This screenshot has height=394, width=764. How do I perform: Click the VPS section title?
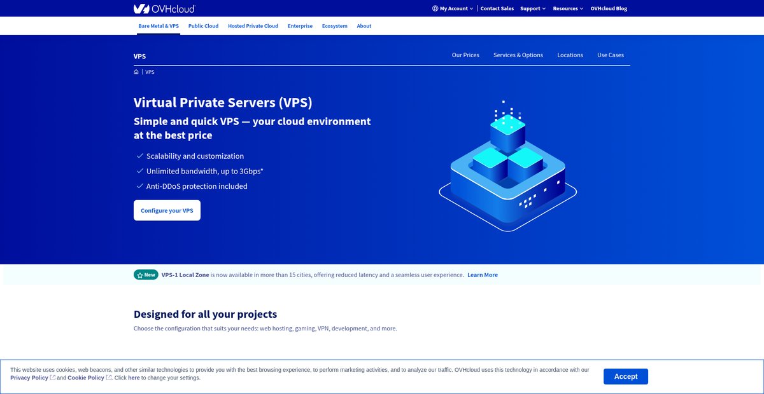click(x=139, y=56)
